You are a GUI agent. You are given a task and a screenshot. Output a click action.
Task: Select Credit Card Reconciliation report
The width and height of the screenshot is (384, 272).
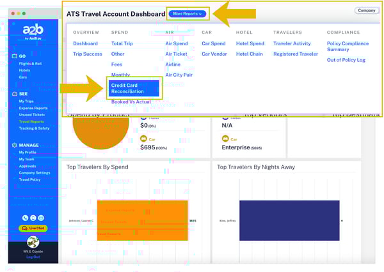pos(127,88)
